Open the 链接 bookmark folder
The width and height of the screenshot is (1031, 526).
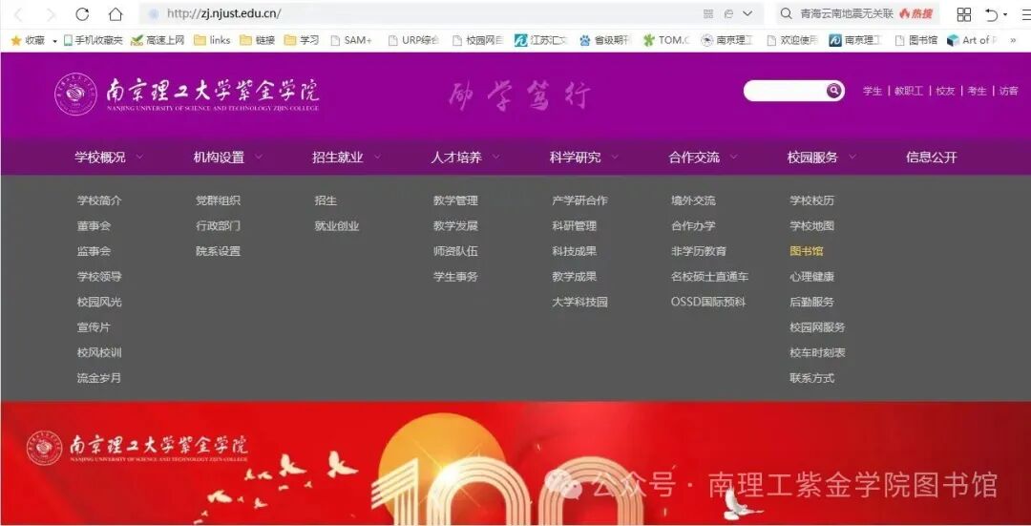pos(257,40)
